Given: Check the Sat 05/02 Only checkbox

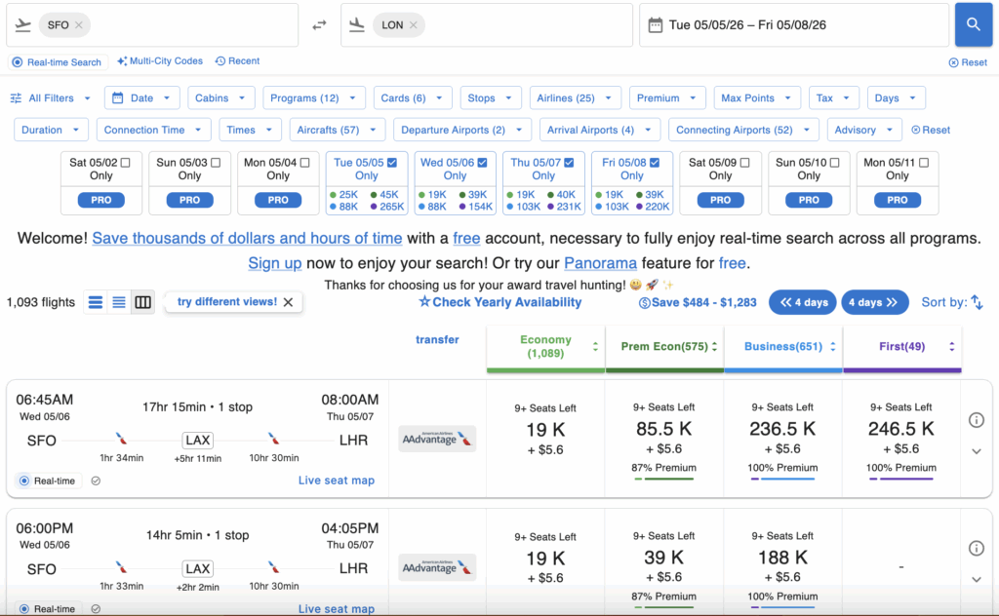Looking at the screenshot, I should pyautogui.click(x=125, y=163).
